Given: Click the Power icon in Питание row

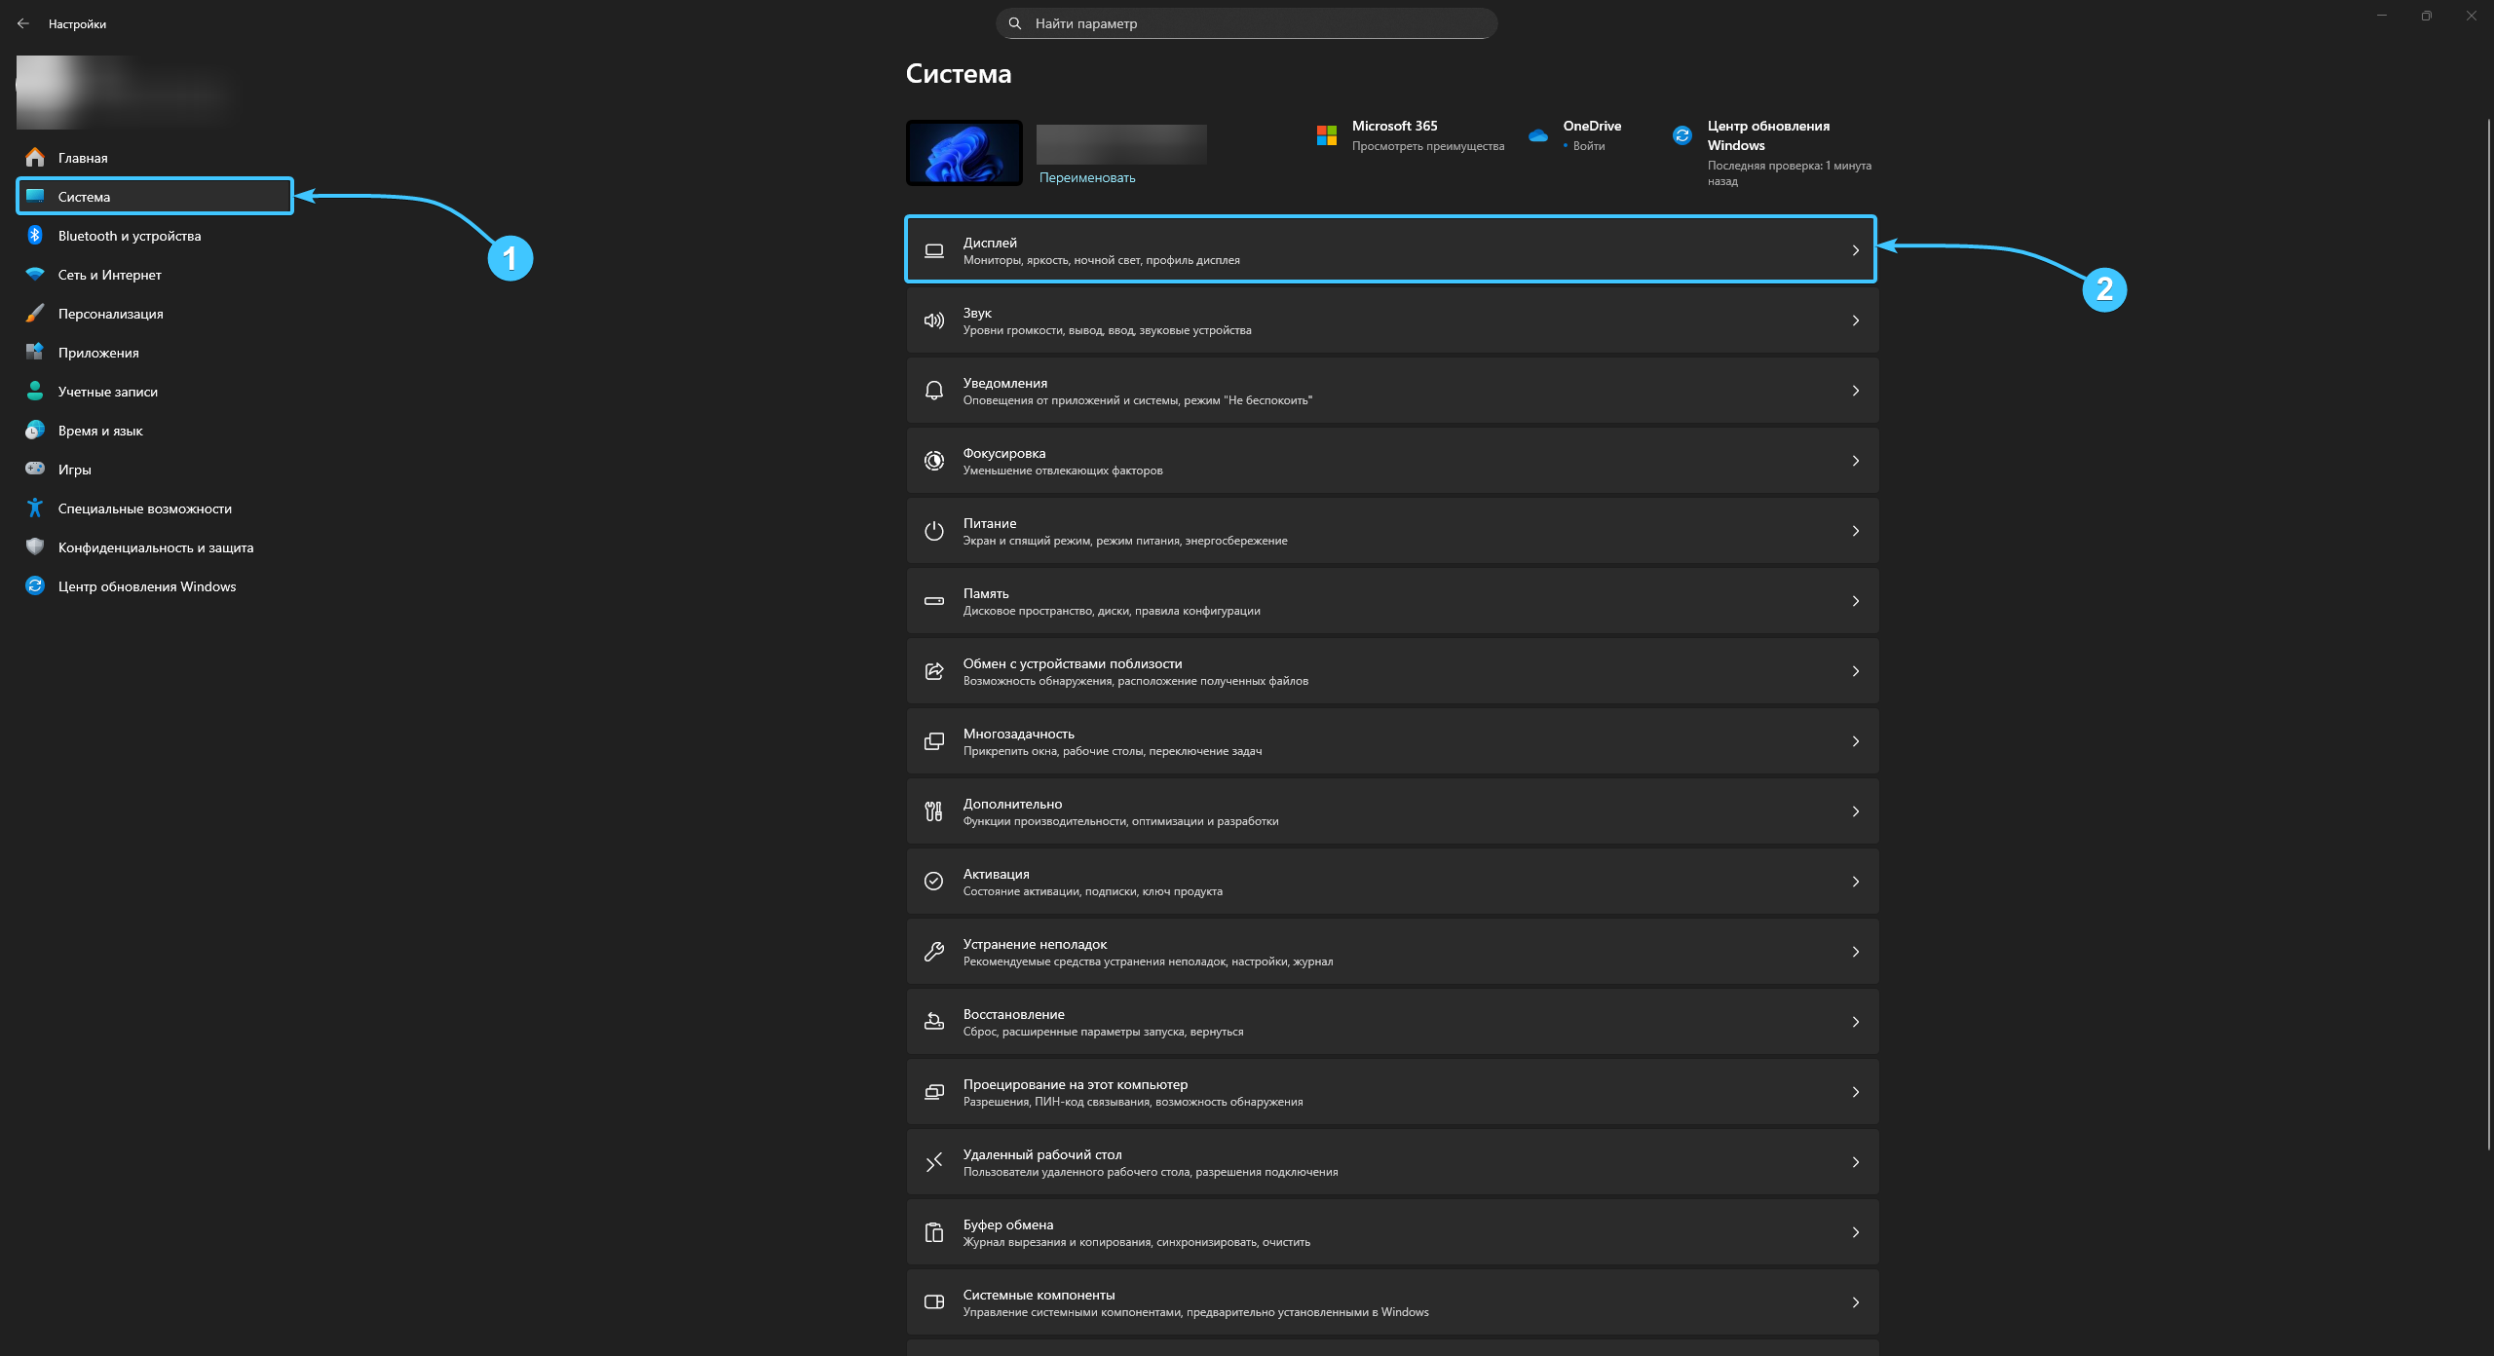Looking at the screenshot, I should pyautogui.click(x=933, y=531).
